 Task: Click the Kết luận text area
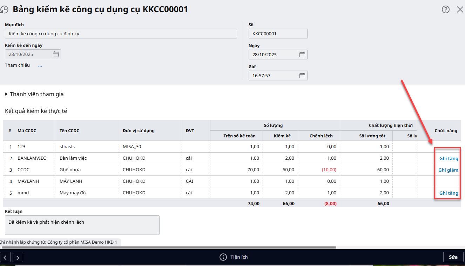tap(82, 225)
